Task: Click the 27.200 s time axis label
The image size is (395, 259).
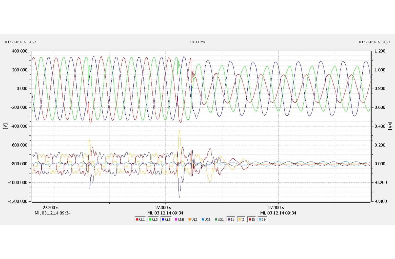Action: (x=50, y=208)
